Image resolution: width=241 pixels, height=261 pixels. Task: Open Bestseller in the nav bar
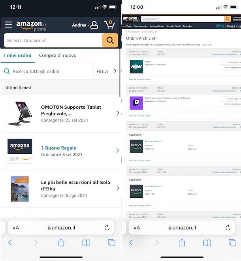tap(188, 26)
